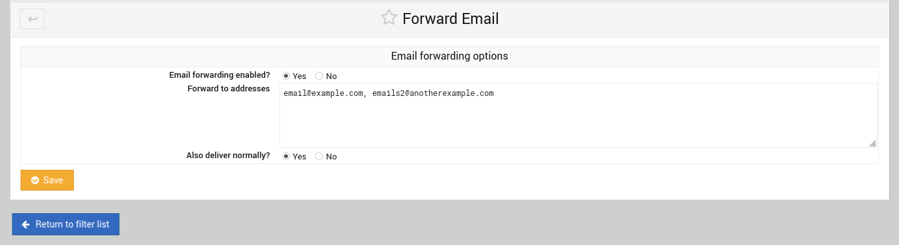
Task: Select Yes for Email forwarding enabled
Action: pos(286,76)
